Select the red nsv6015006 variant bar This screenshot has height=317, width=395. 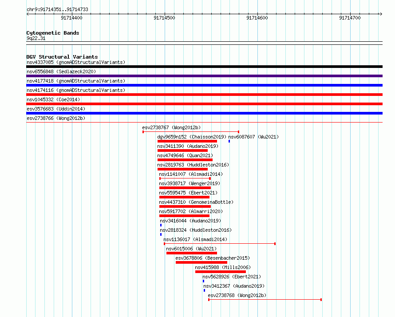(192, 253)
